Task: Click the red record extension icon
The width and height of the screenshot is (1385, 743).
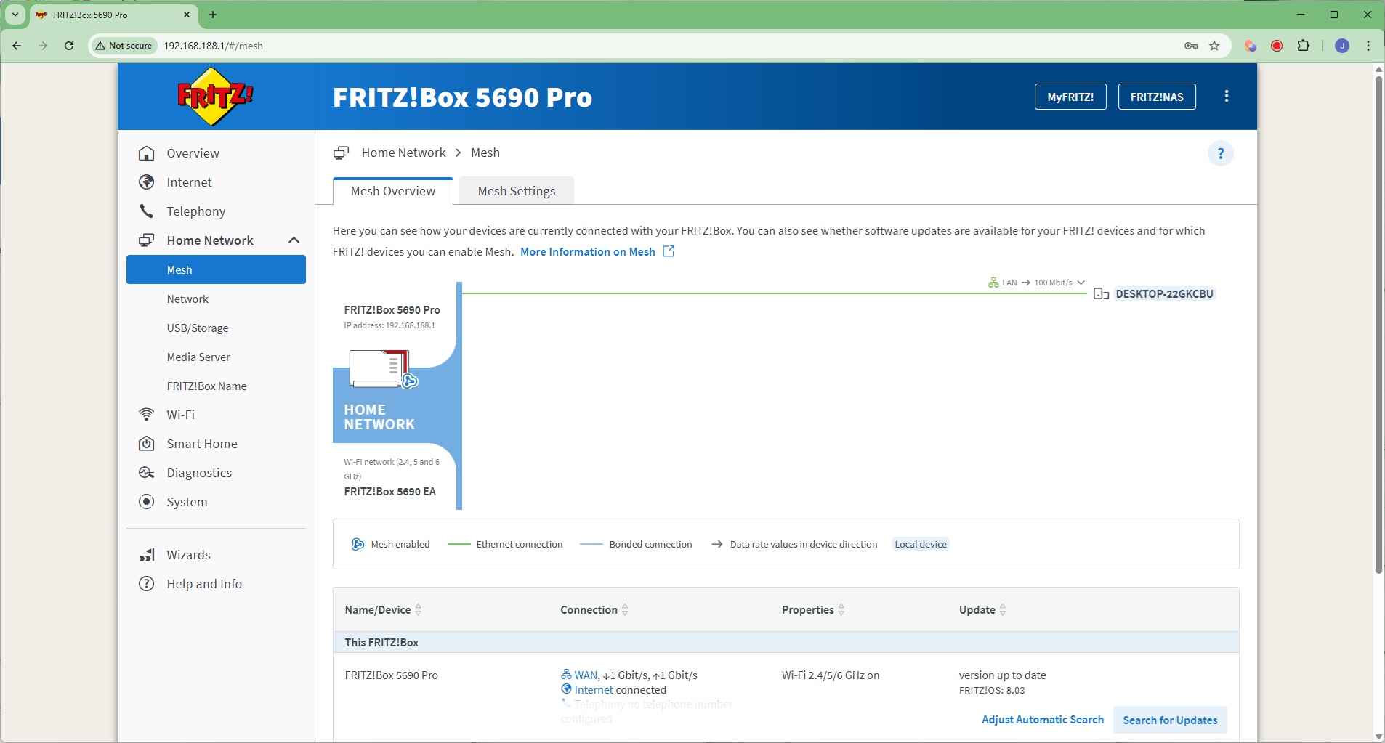Action: tap(1277, 46)
